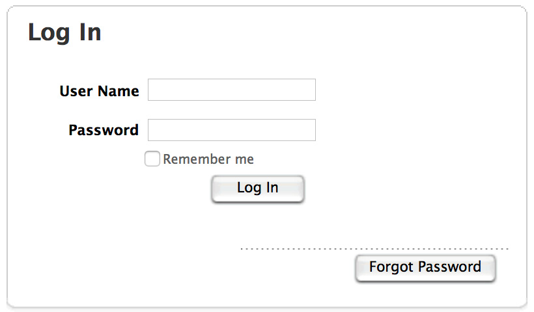The width and height of the screenshot is (534, 312).
Task: Click Forgot Password below the dotted line
Action: coord(425,267)
